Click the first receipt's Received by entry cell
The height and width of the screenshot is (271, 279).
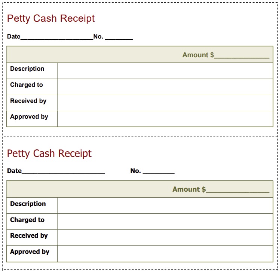(x=165, y=103)
